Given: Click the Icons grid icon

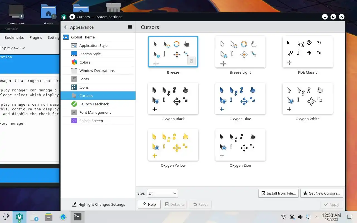Looking at the screenshot, I should [74, 87].
